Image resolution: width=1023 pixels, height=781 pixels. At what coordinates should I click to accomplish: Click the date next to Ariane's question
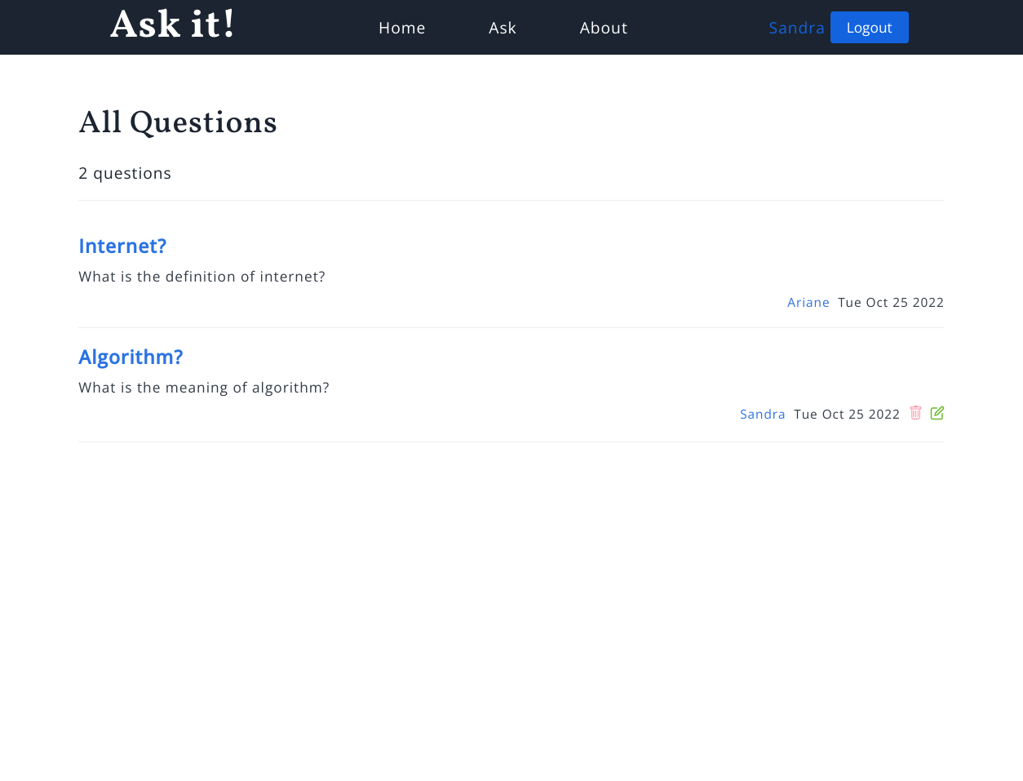[891, 302]
